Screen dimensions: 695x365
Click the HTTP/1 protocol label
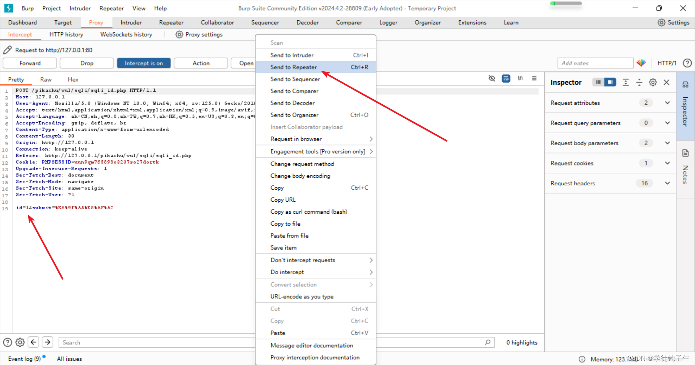click(x=667, y=63)
